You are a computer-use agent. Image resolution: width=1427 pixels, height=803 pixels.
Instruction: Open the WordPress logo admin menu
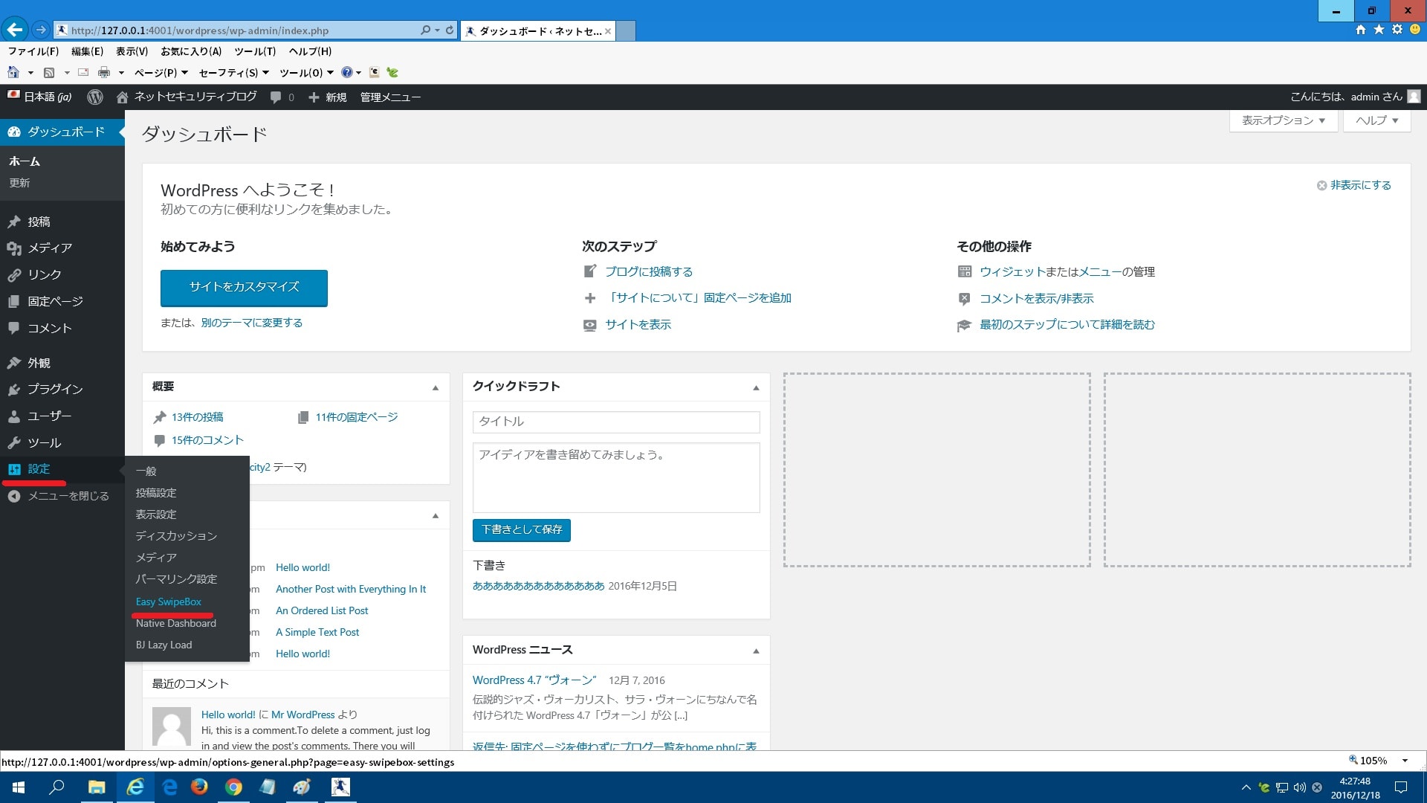click(x=95, y=97)
